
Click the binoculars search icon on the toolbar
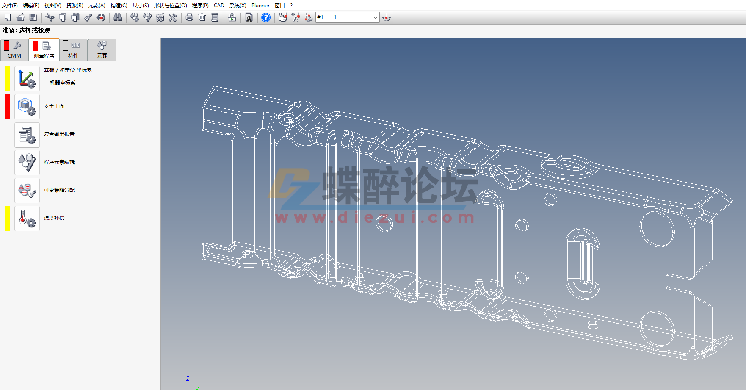[117, 18]
